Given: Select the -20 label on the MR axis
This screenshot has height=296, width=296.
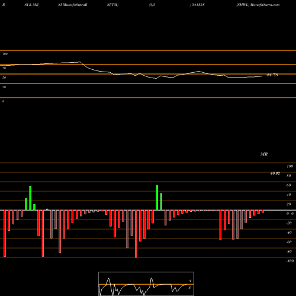Looking at the screenshot, I should (289, 223).
